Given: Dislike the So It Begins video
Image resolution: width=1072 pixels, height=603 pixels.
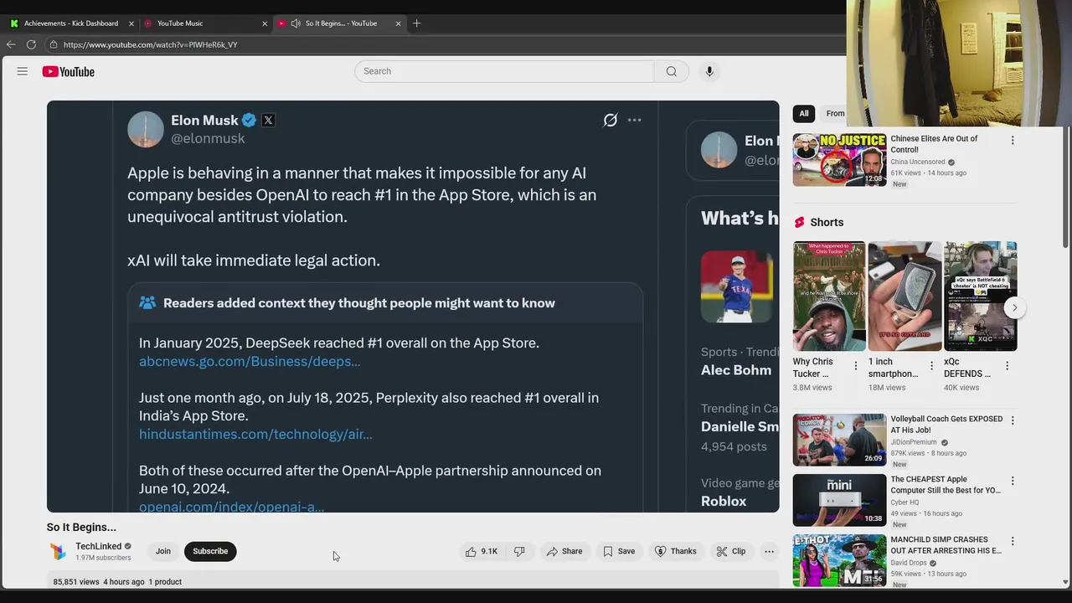Looking at the screenshot, I should 519,551.
